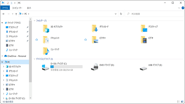Image resolution: width=185 pixels, height=104 pixels.
Task: Expand the OneDrive - Personal tree node
Action: [2, 56]
